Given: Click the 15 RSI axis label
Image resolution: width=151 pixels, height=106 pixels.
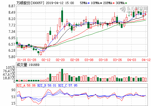Looking at the screenshot, I should tap(13, 103).
